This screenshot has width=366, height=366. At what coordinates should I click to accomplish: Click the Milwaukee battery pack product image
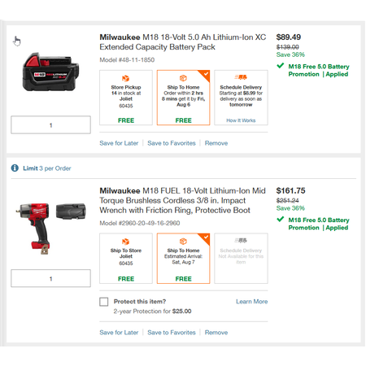[50, 72]
